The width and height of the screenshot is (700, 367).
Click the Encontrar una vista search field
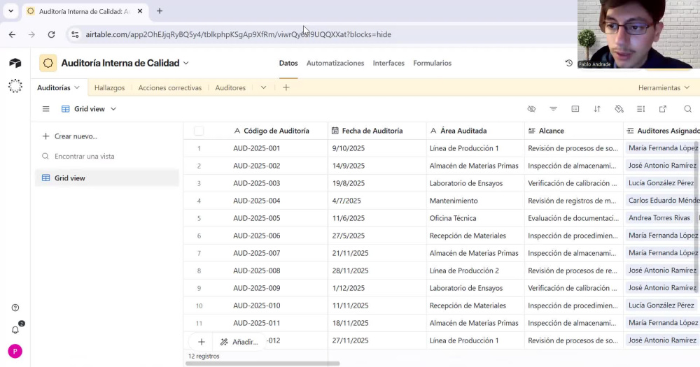pyautogui.click(x=107, y=156)
